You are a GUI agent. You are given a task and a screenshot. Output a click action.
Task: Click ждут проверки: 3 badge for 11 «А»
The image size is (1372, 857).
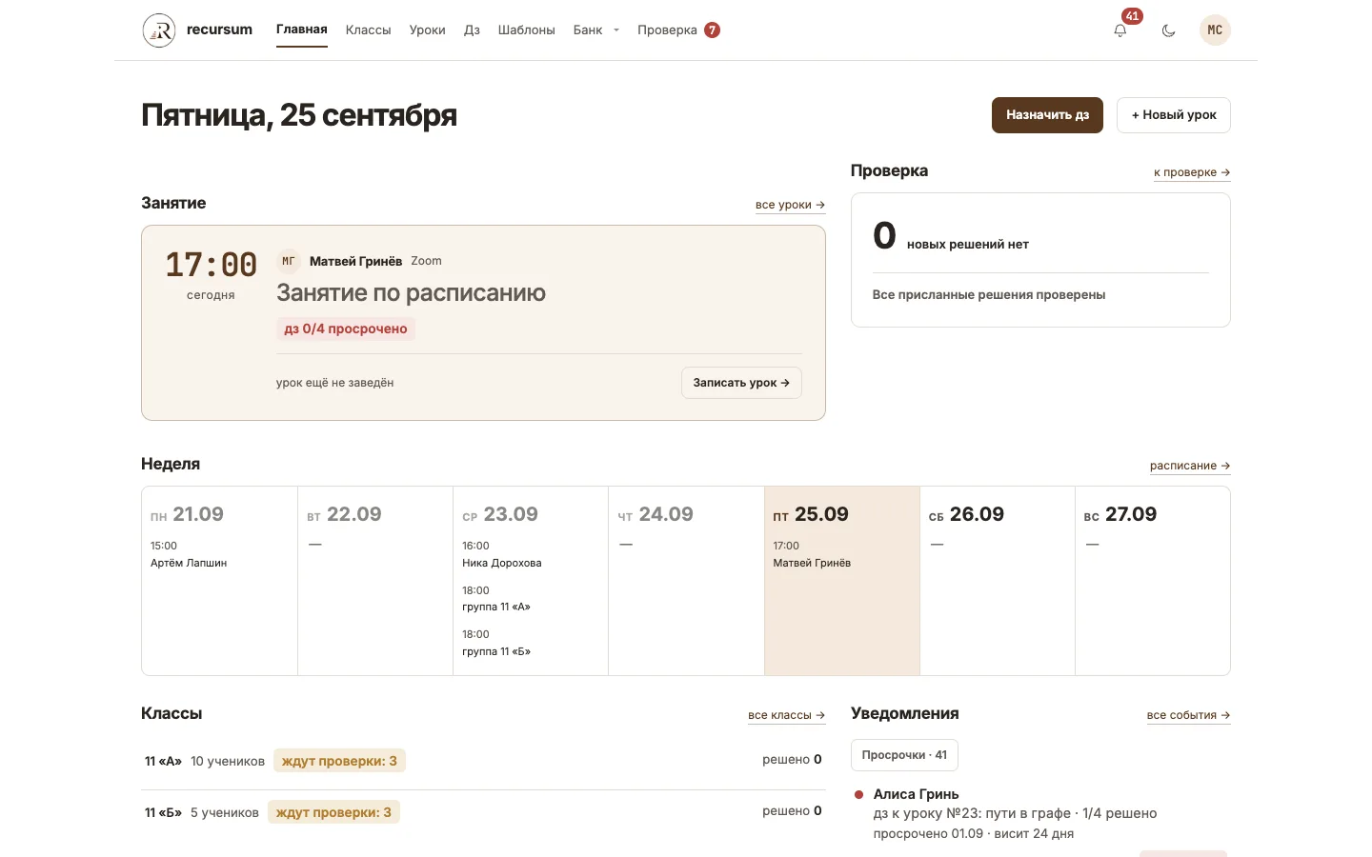coord(339,761)
